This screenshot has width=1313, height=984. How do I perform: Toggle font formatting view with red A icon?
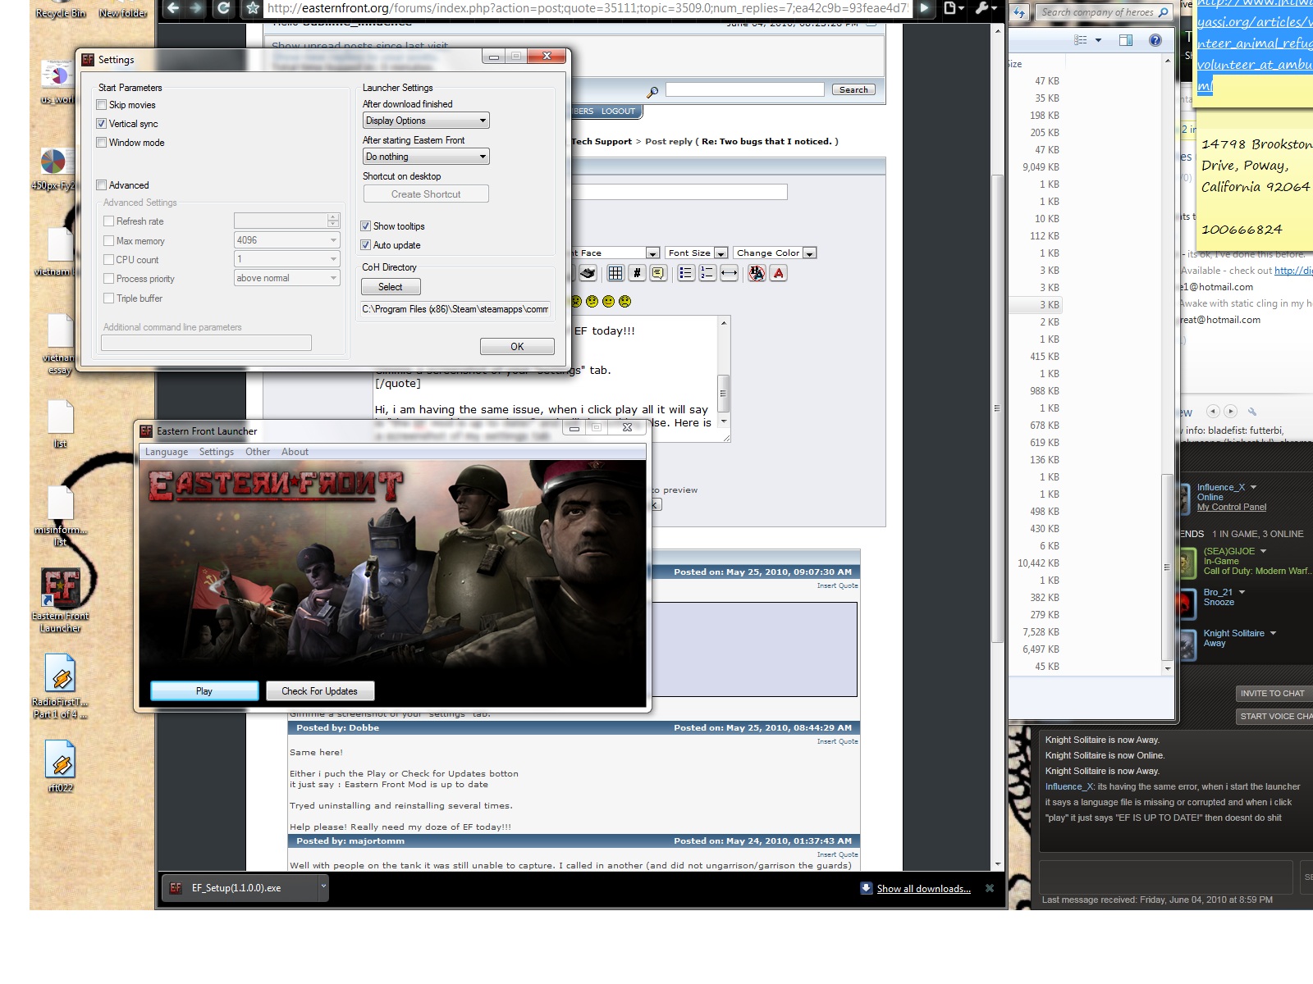(779, 273)
